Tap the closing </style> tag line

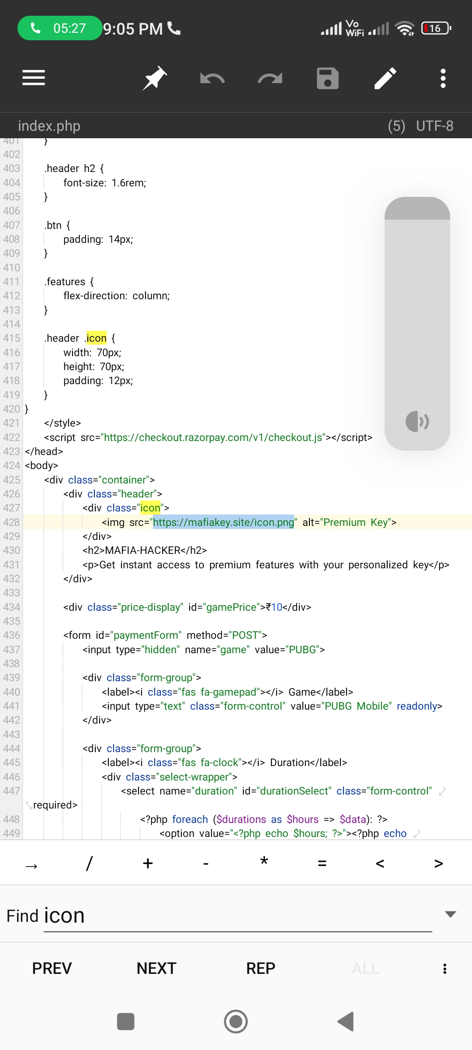pos(62,423)
